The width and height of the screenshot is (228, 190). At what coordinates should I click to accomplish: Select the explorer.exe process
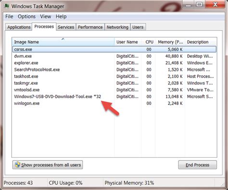[114, 63]
